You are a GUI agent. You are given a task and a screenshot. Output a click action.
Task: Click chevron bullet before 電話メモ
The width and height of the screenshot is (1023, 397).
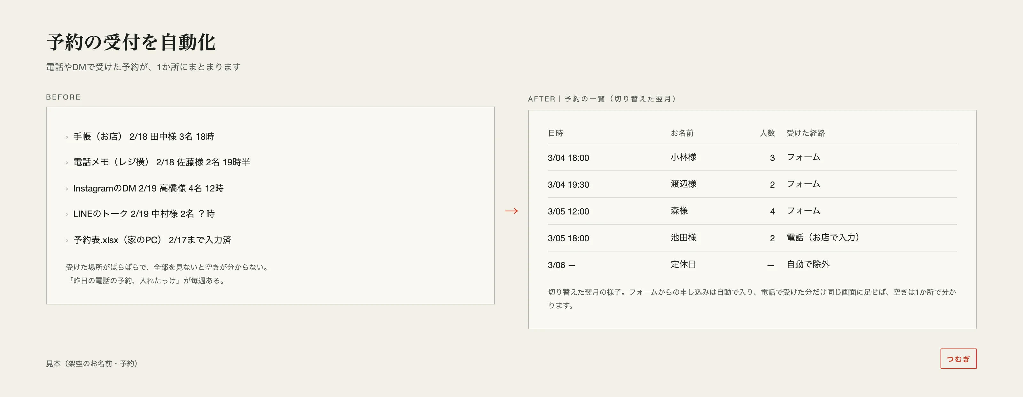click(x=67, y=163)
